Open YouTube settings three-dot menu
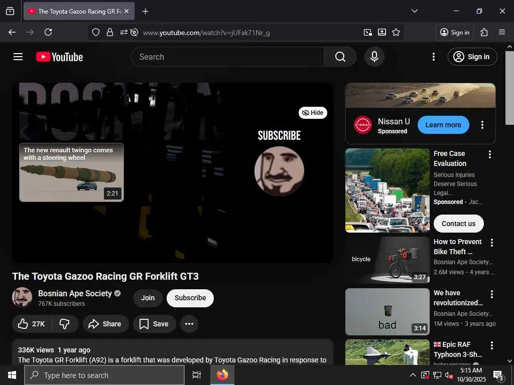 433,57
